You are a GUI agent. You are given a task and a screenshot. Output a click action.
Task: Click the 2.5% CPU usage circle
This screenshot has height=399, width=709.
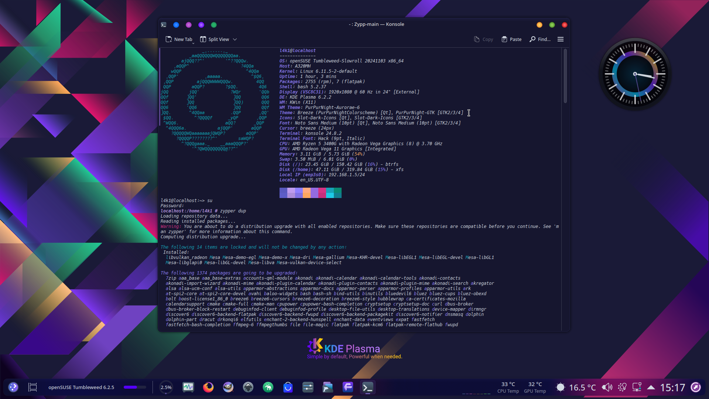pos(166,387)
